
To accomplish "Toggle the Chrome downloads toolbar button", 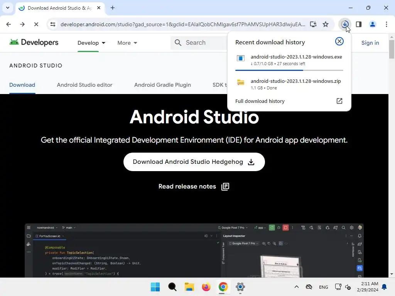I will [344, 24].
